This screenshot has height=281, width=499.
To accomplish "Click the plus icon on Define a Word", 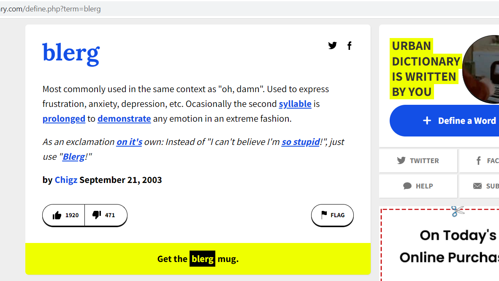I will 427,121.
